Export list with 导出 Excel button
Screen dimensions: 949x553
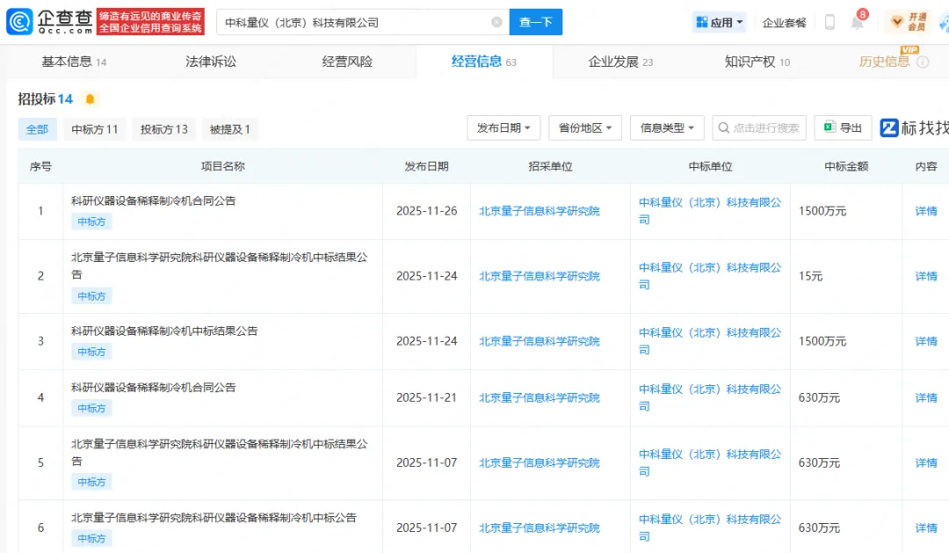point(843,128)
